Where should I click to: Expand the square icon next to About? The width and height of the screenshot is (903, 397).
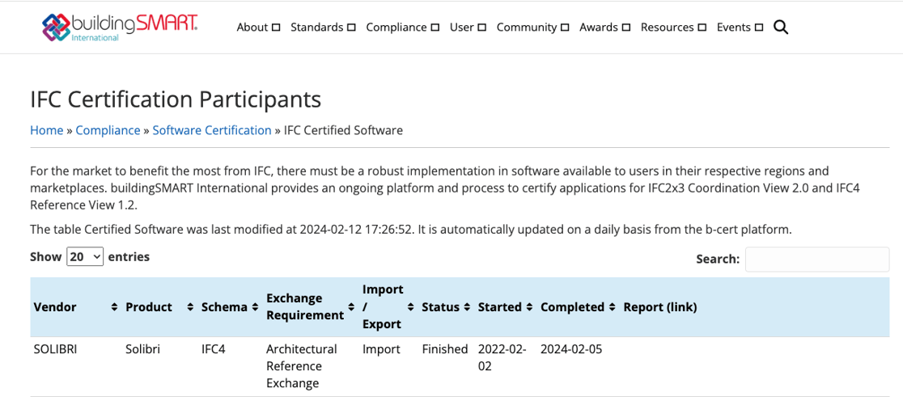(276, 27)
